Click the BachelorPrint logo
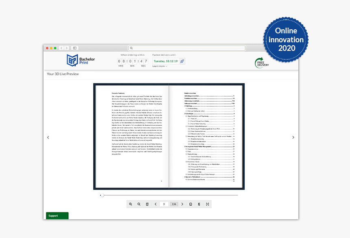350x238 pixels. point(81,61)
